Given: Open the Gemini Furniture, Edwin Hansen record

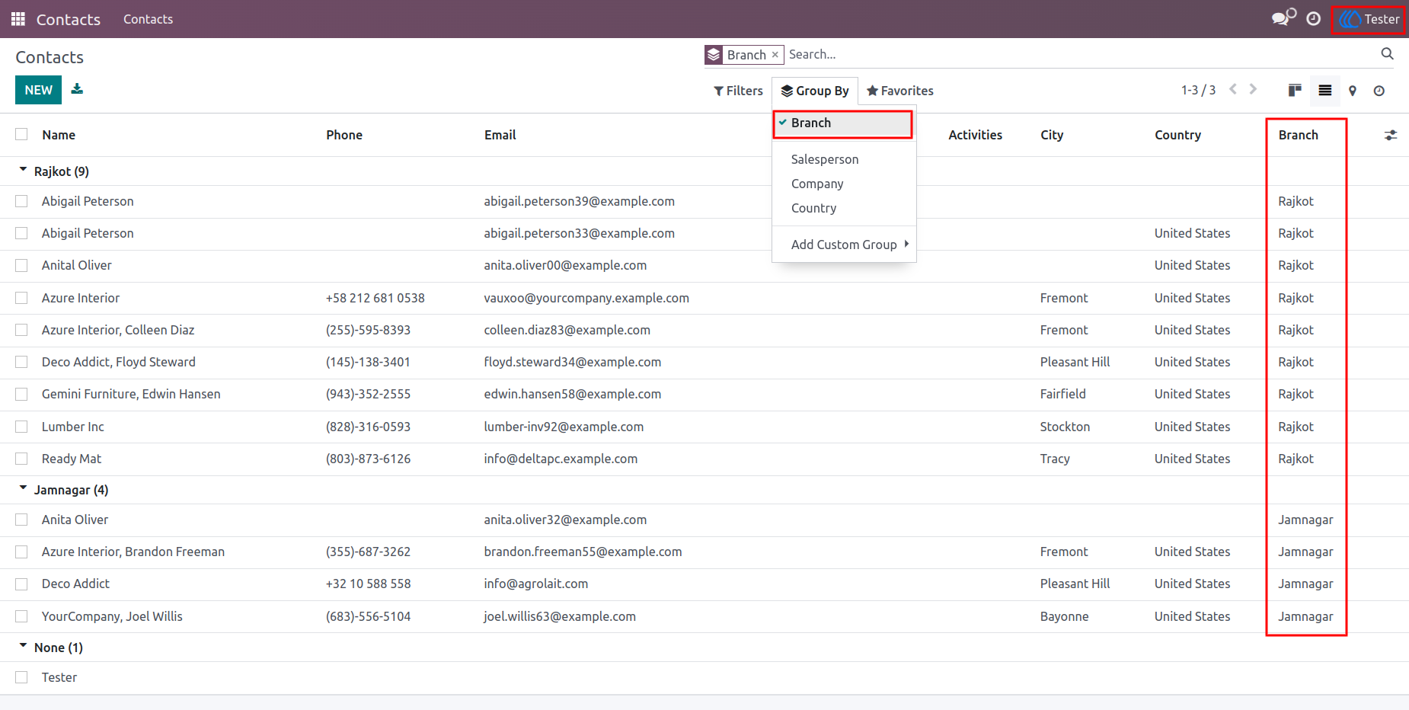Looking at the screenshot, I should [x=131, y=394].
